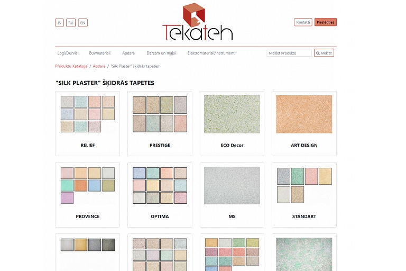Click the SILK PLASTER ŠĶIDRĀS TAPETES heading
Image resolution: width=406 pixels, height=271 pixels.
[105, 83]
